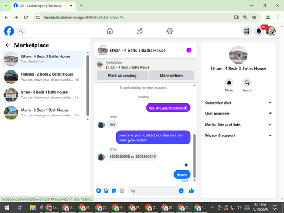Open the large house thumbnail in the info panel
Image resolution: width=284 pixels, height=213 pixels.
238,55
